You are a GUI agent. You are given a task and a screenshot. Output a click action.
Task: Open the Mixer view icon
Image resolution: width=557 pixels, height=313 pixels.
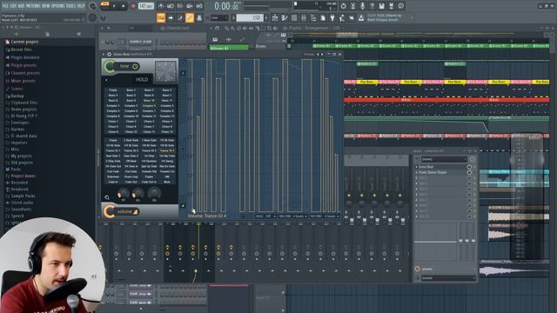coord(304,17)
